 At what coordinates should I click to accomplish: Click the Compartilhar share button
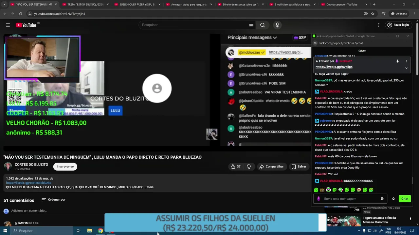coord(271,166)
